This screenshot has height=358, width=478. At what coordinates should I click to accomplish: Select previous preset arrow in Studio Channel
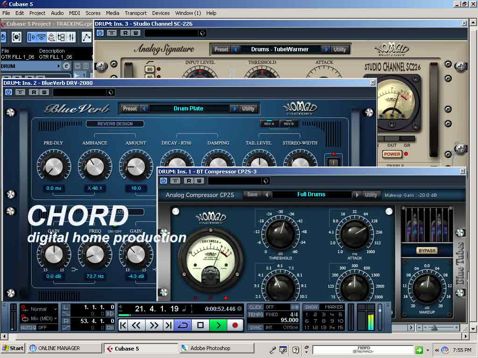235,49
